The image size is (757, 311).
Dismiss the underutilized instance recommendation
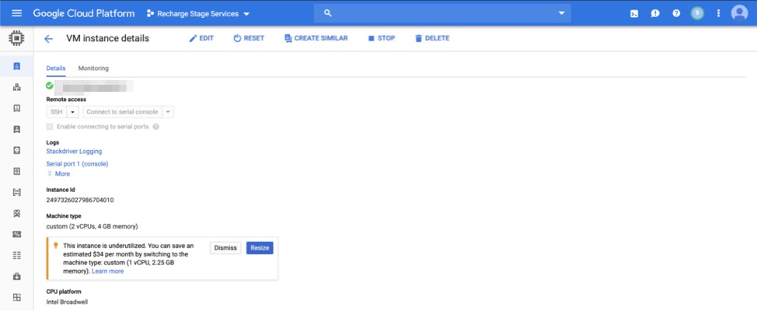(225, 248)
